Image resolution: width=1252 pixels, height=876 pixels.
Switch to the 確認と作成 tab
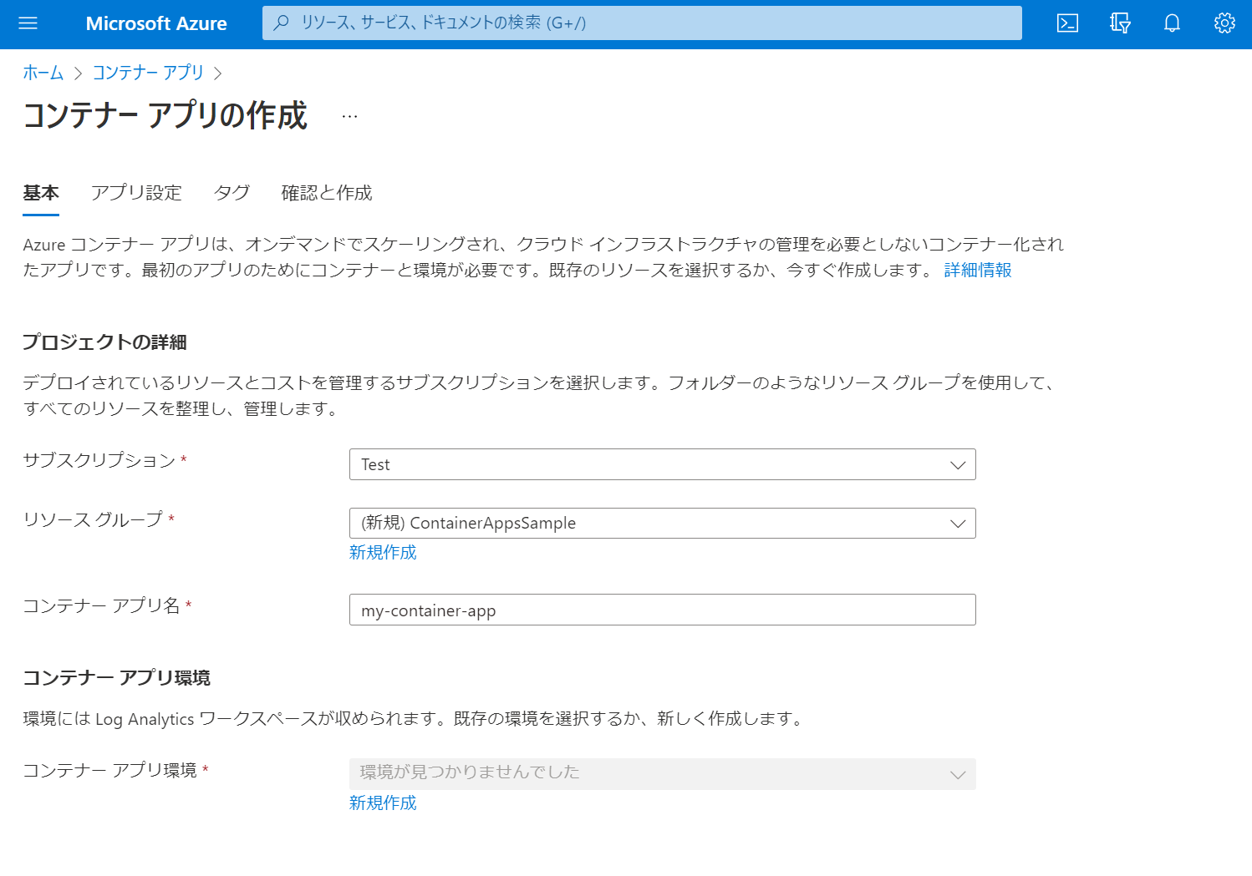[x=326, y=193]
